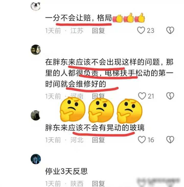Select the comment text 停业3天反思

click(66, 171)
